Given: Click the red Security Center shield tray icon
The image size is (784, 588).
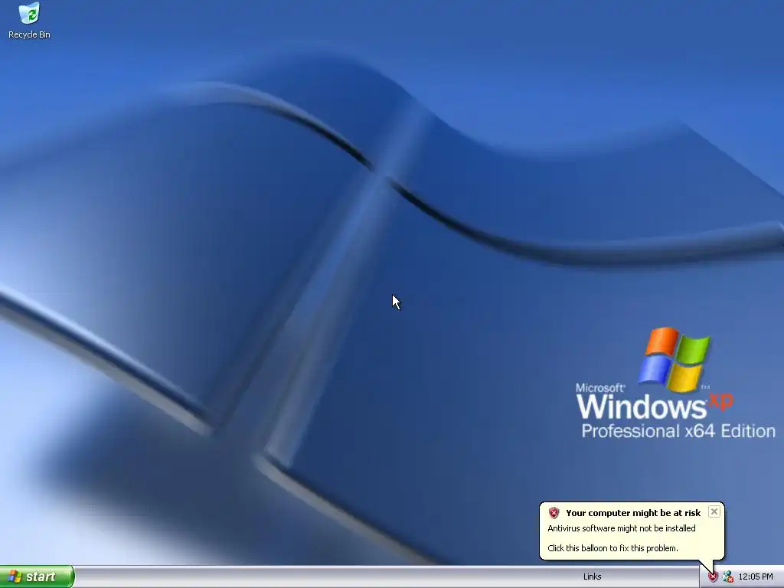Looking at the screenshot, I should pyautogui.click(x=713, y=577).
